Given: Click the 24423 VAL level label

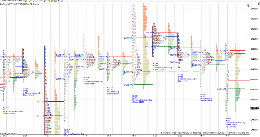Looking at the screenshot, I should [x=197, y=65].
